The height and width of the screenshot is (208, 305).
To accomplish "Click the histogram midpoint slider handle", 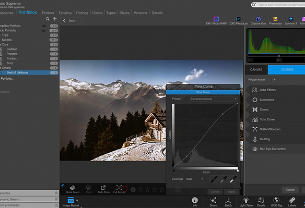I will click(279, 56).
